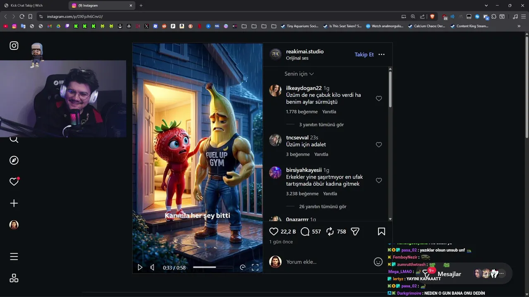Viewport: 529px width, 297px height.
Task: Show hidden bookmarks with the double chevron
Action: (519, 26)
